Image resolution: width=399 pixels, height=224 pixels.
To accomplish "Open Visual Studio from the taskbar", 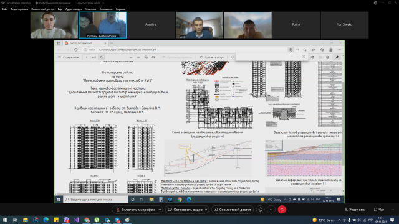I will [x=77, y=220].
